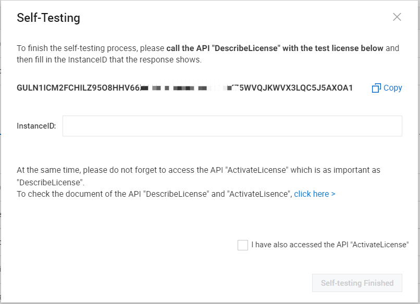Open the "click here >" documentation link
The height and width of the screenshot is (304, 420).
314,194
